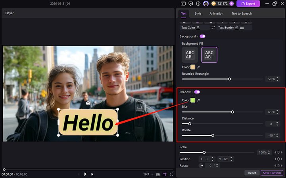The image size is (286, 178).
Task: Add a Position keyframe diamond
Action: coord(278,159)
